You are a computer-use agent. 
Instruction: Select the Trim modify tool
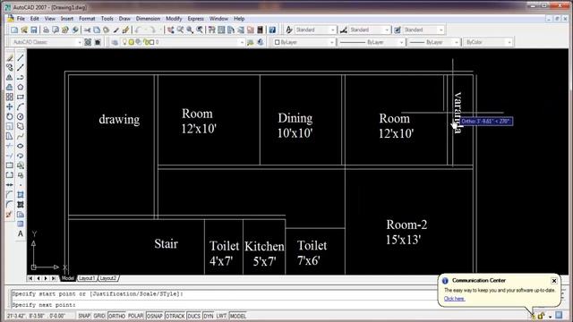click(10, 146)
